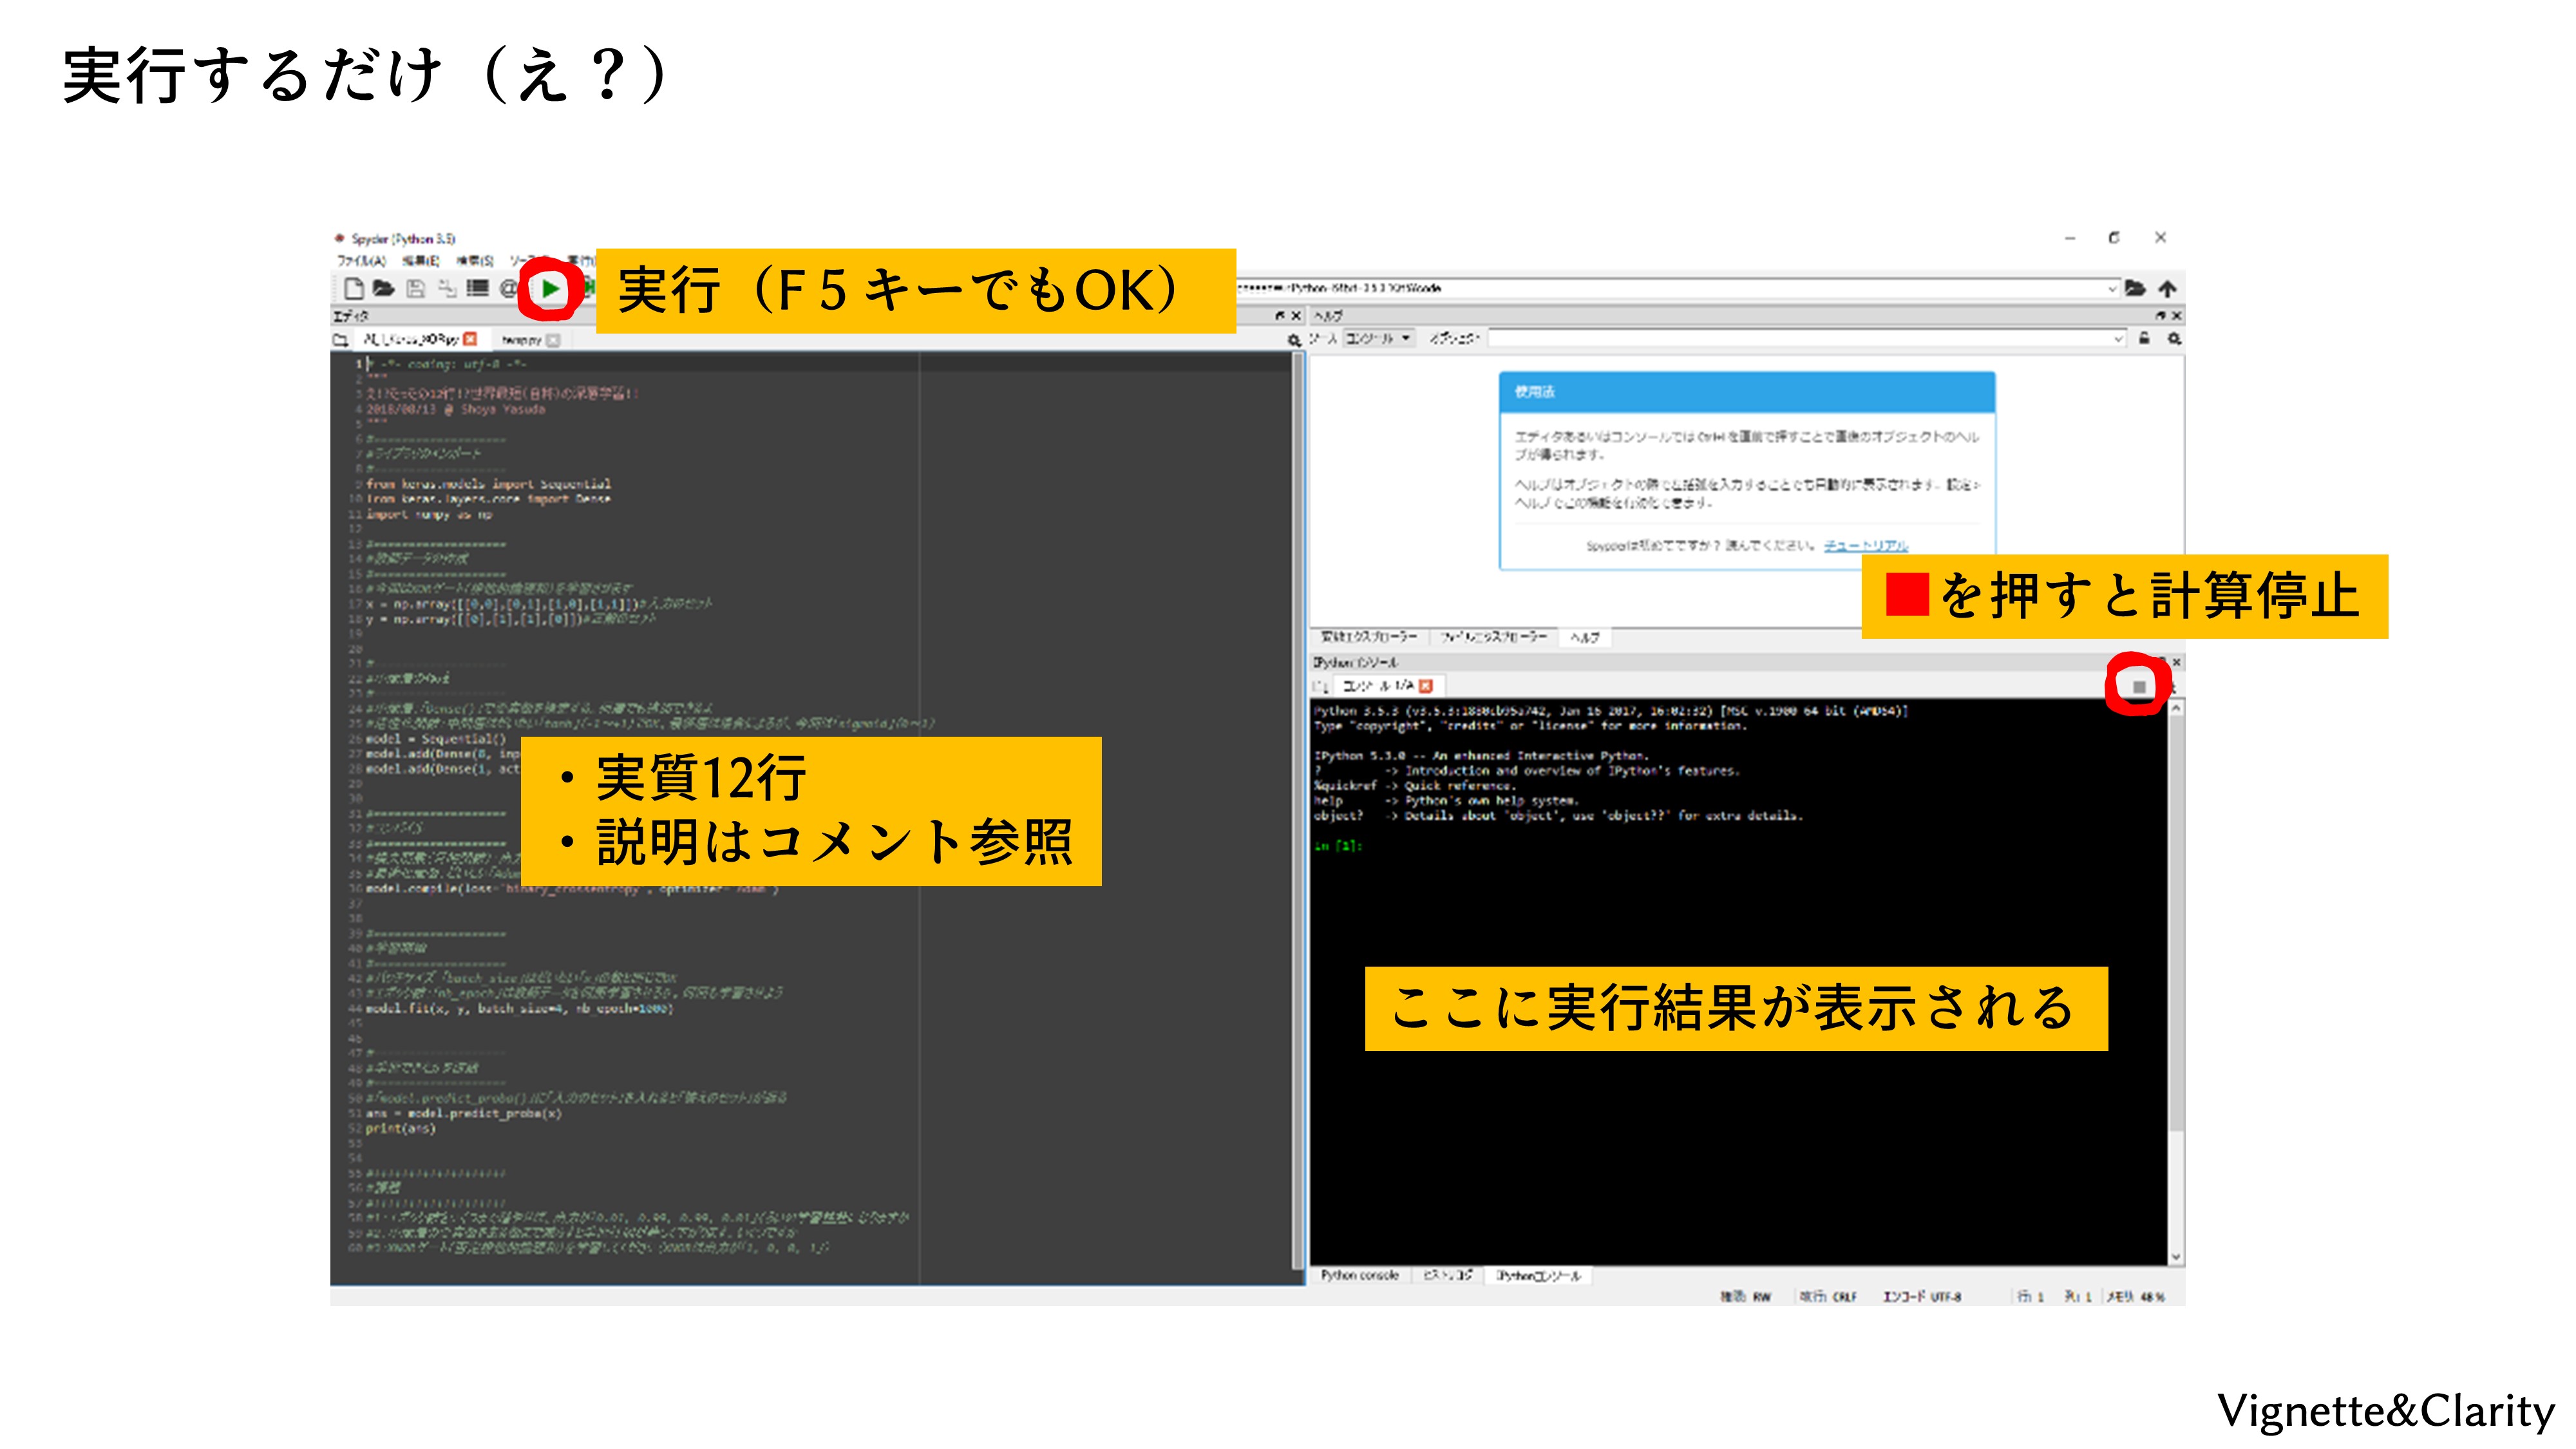This screenshot has width=2576, height=1449.
Task: Click the CRLF line ending status entry
Action: coord(1828,1297)
